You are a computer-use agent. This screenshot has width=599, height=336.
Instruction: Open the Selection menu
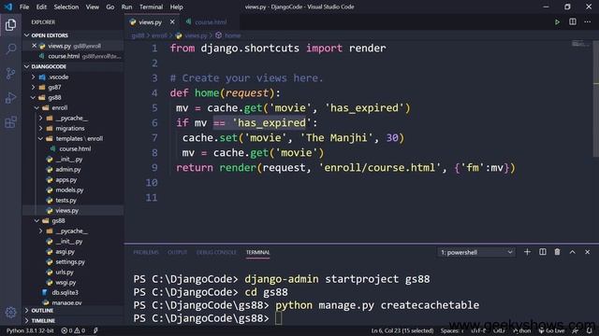coord(66,7)
